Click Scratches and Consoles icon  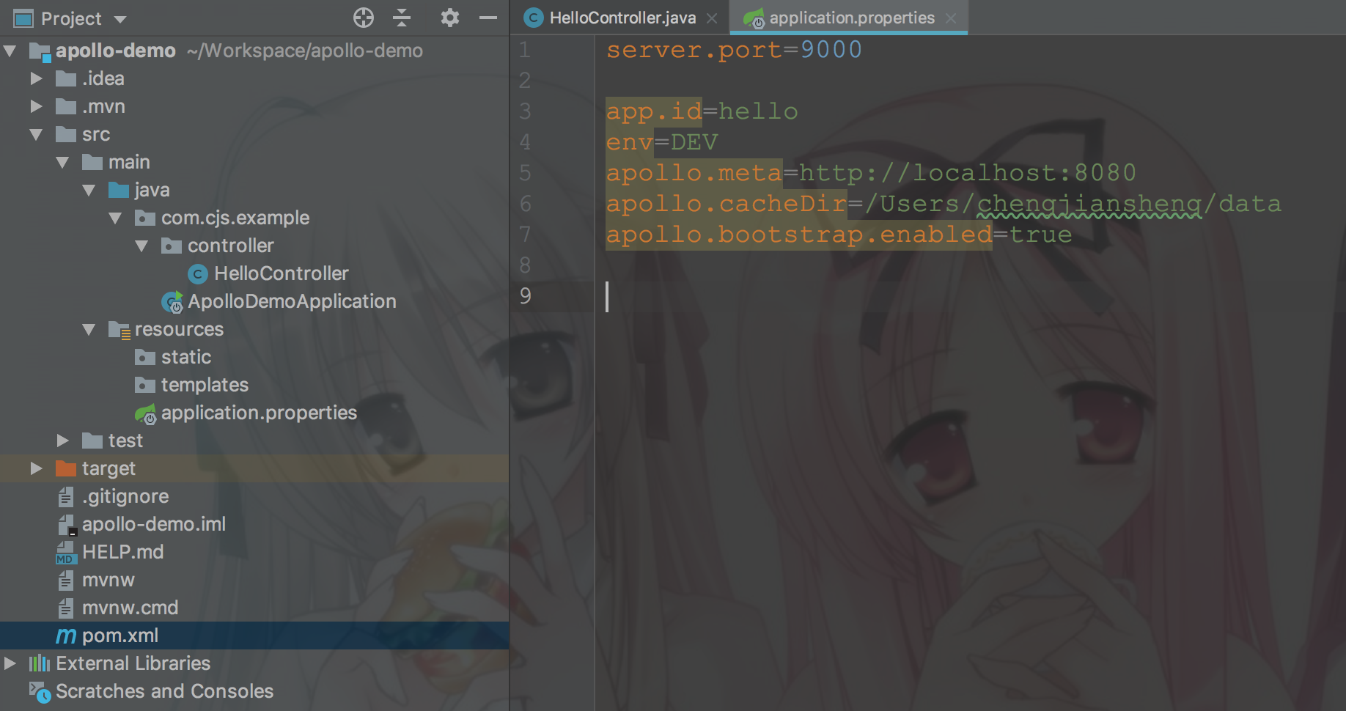[x=40, y=692]
